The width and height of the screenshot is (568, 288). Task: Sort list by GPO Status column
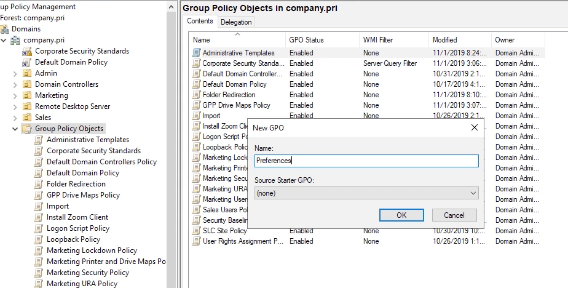pyautogui.click(x=306, y=40)
